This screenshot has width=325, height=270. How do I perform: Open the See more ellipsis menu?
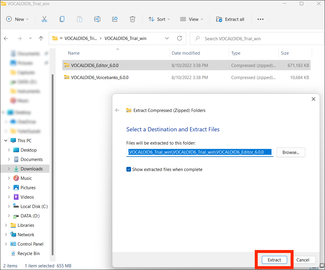[x=260, y=19]
